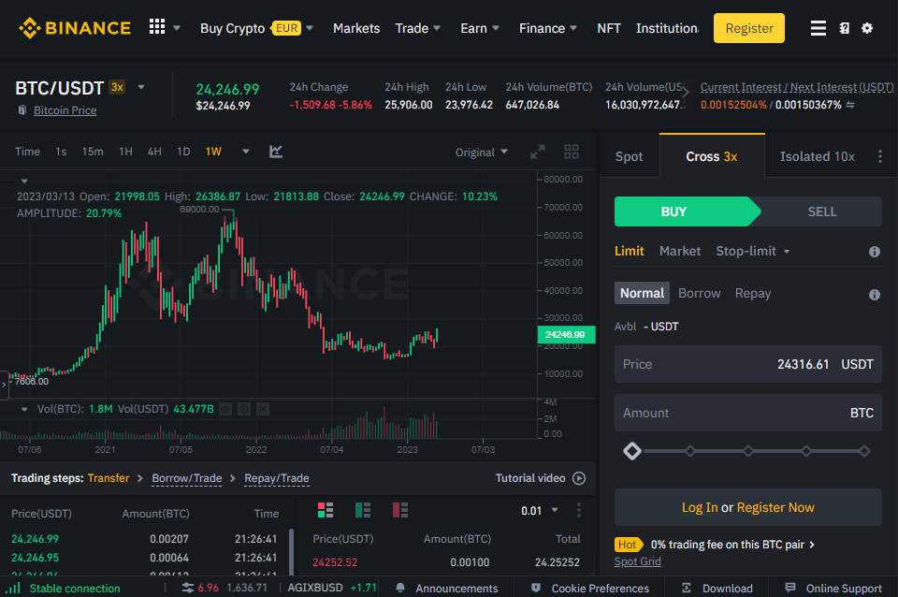Expand the Earn menu
The width and height of the screenshot is (898, 597).
pyautogui.click(x=479, y=28)
